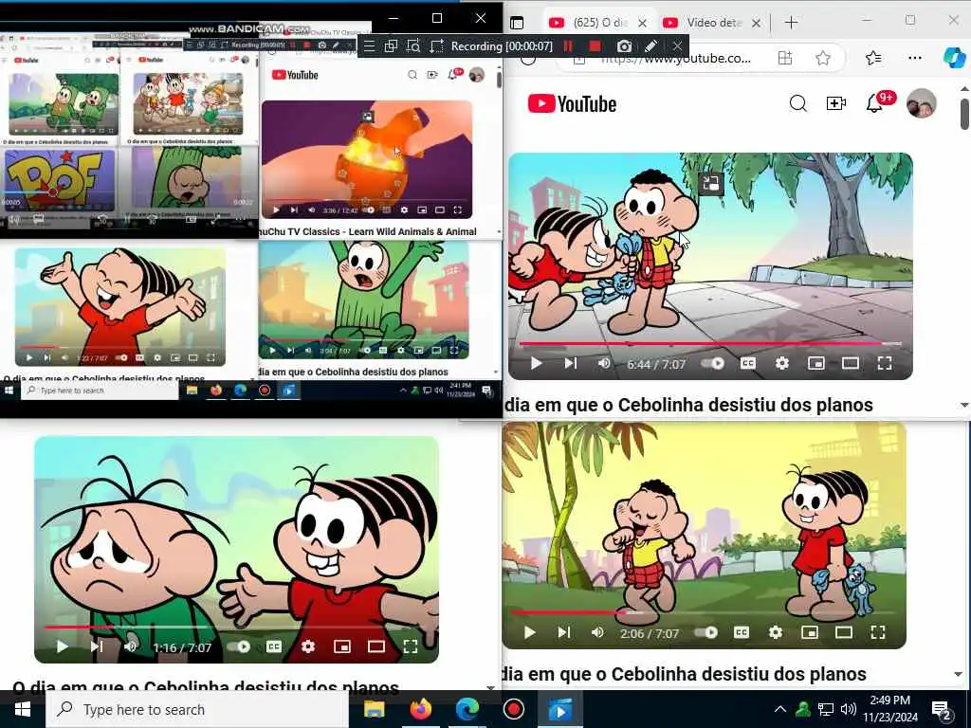Viewport: 971px width, 728px height.
Task: Open File Explorer from the taskbar
Action: [x=374, y=709]
